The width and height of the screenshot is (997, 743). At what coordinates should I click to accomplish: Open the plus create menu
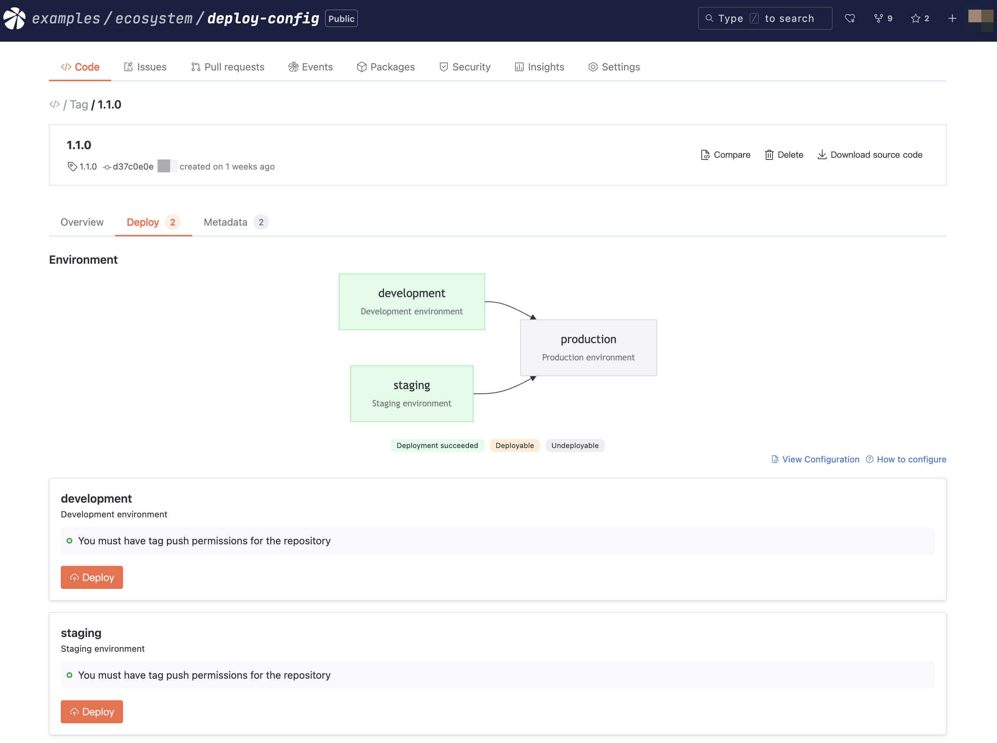click(x=952, y=18)
